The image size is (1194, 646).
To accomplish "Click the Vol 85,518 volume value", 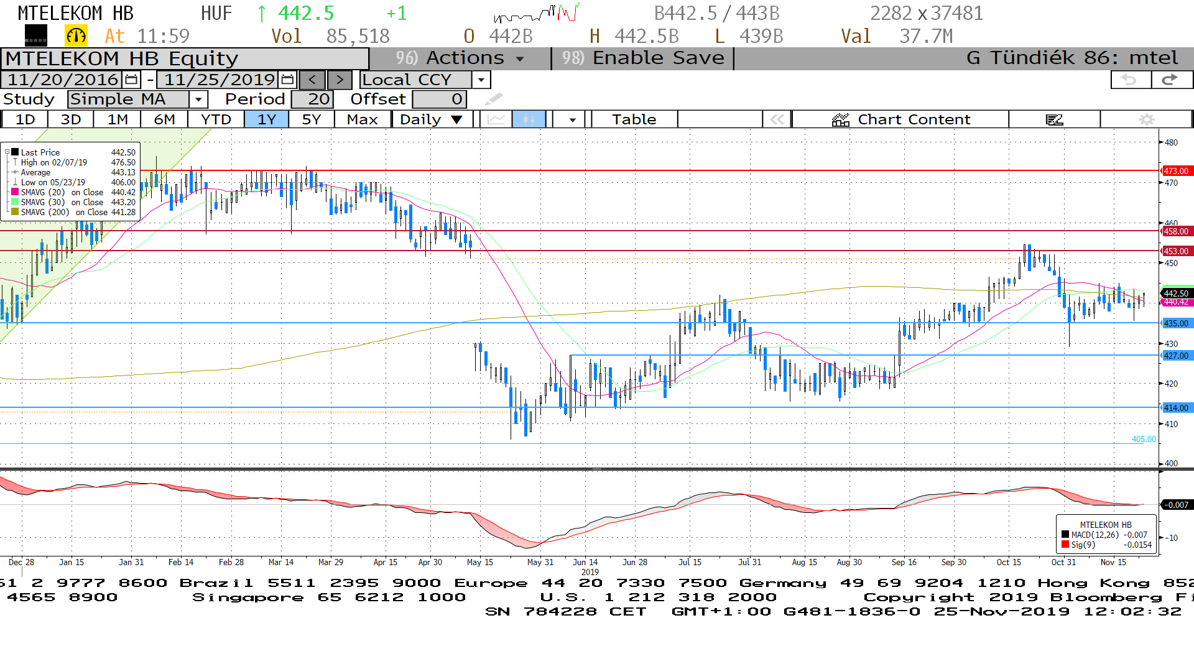I will (330, 36).
